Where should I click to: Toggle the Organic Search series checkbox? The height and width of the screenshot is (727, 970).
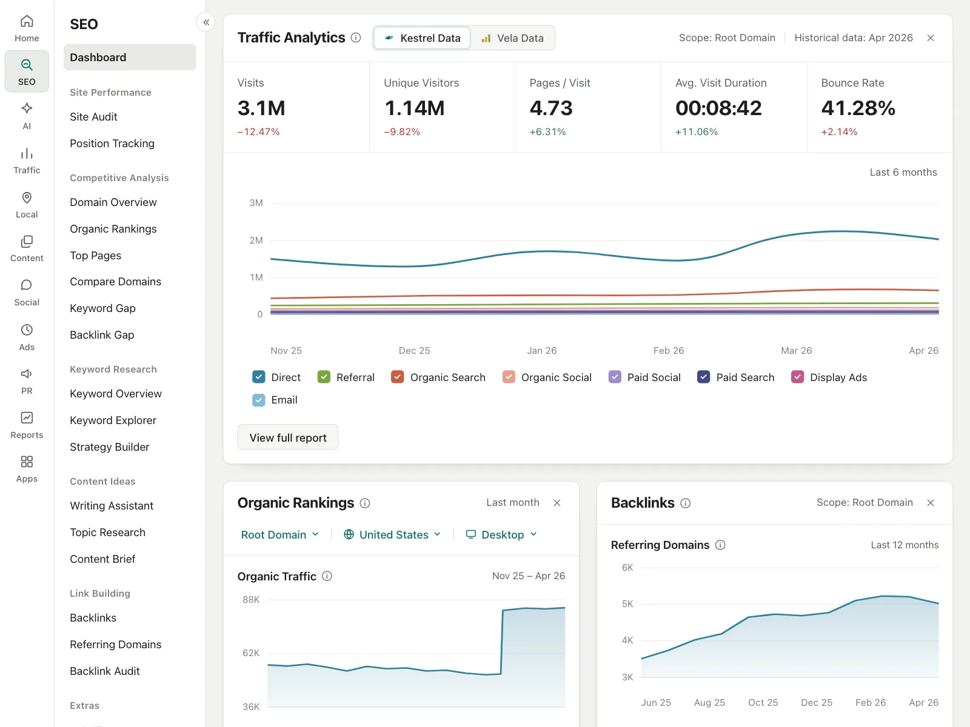(x=398, y=377)
